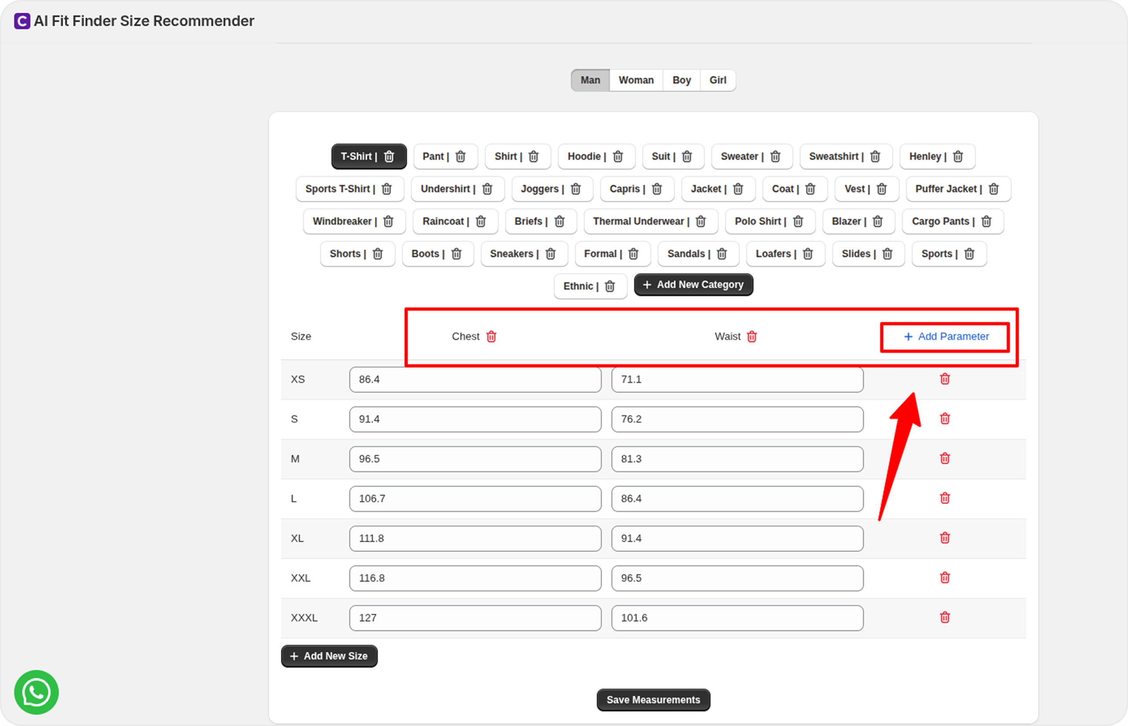Switch to the Girl tab
Viewport: 1128px width, 726px height.
click(x=717, y=80)
